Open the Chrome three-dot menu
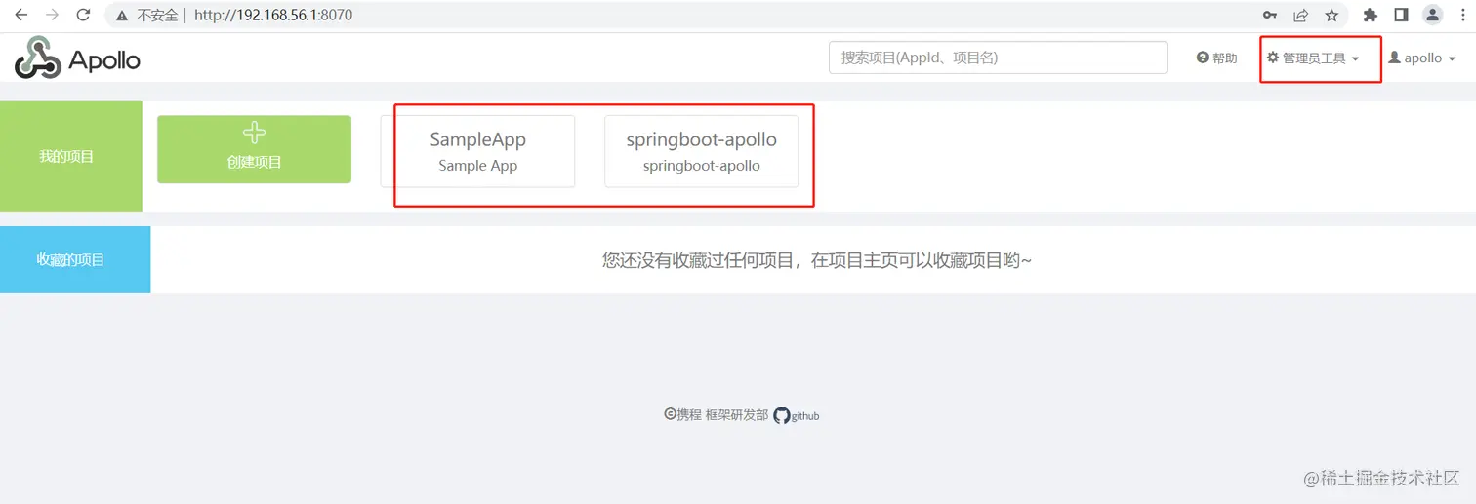This screenshot has height=504, width=1476. [x=1462, y=15]
